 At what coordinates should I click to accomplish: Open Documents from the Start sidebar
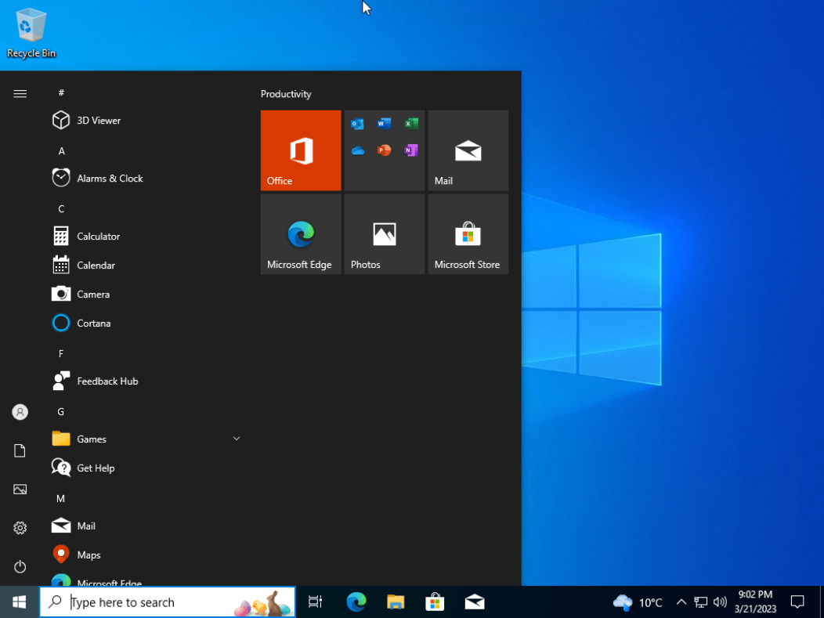20,450
